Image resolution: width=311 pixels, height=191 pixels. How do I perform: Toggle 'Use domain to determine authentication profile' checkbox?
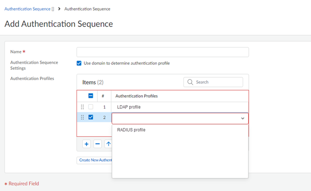point(79,63)
